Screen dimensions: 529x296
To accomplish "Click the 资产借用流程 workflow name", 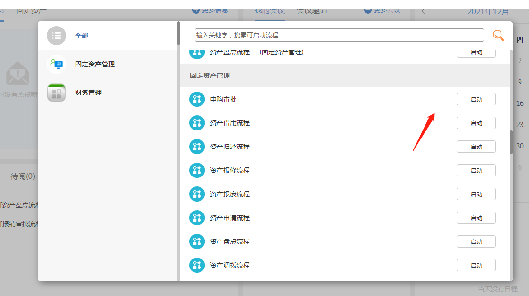I will 230,123.
